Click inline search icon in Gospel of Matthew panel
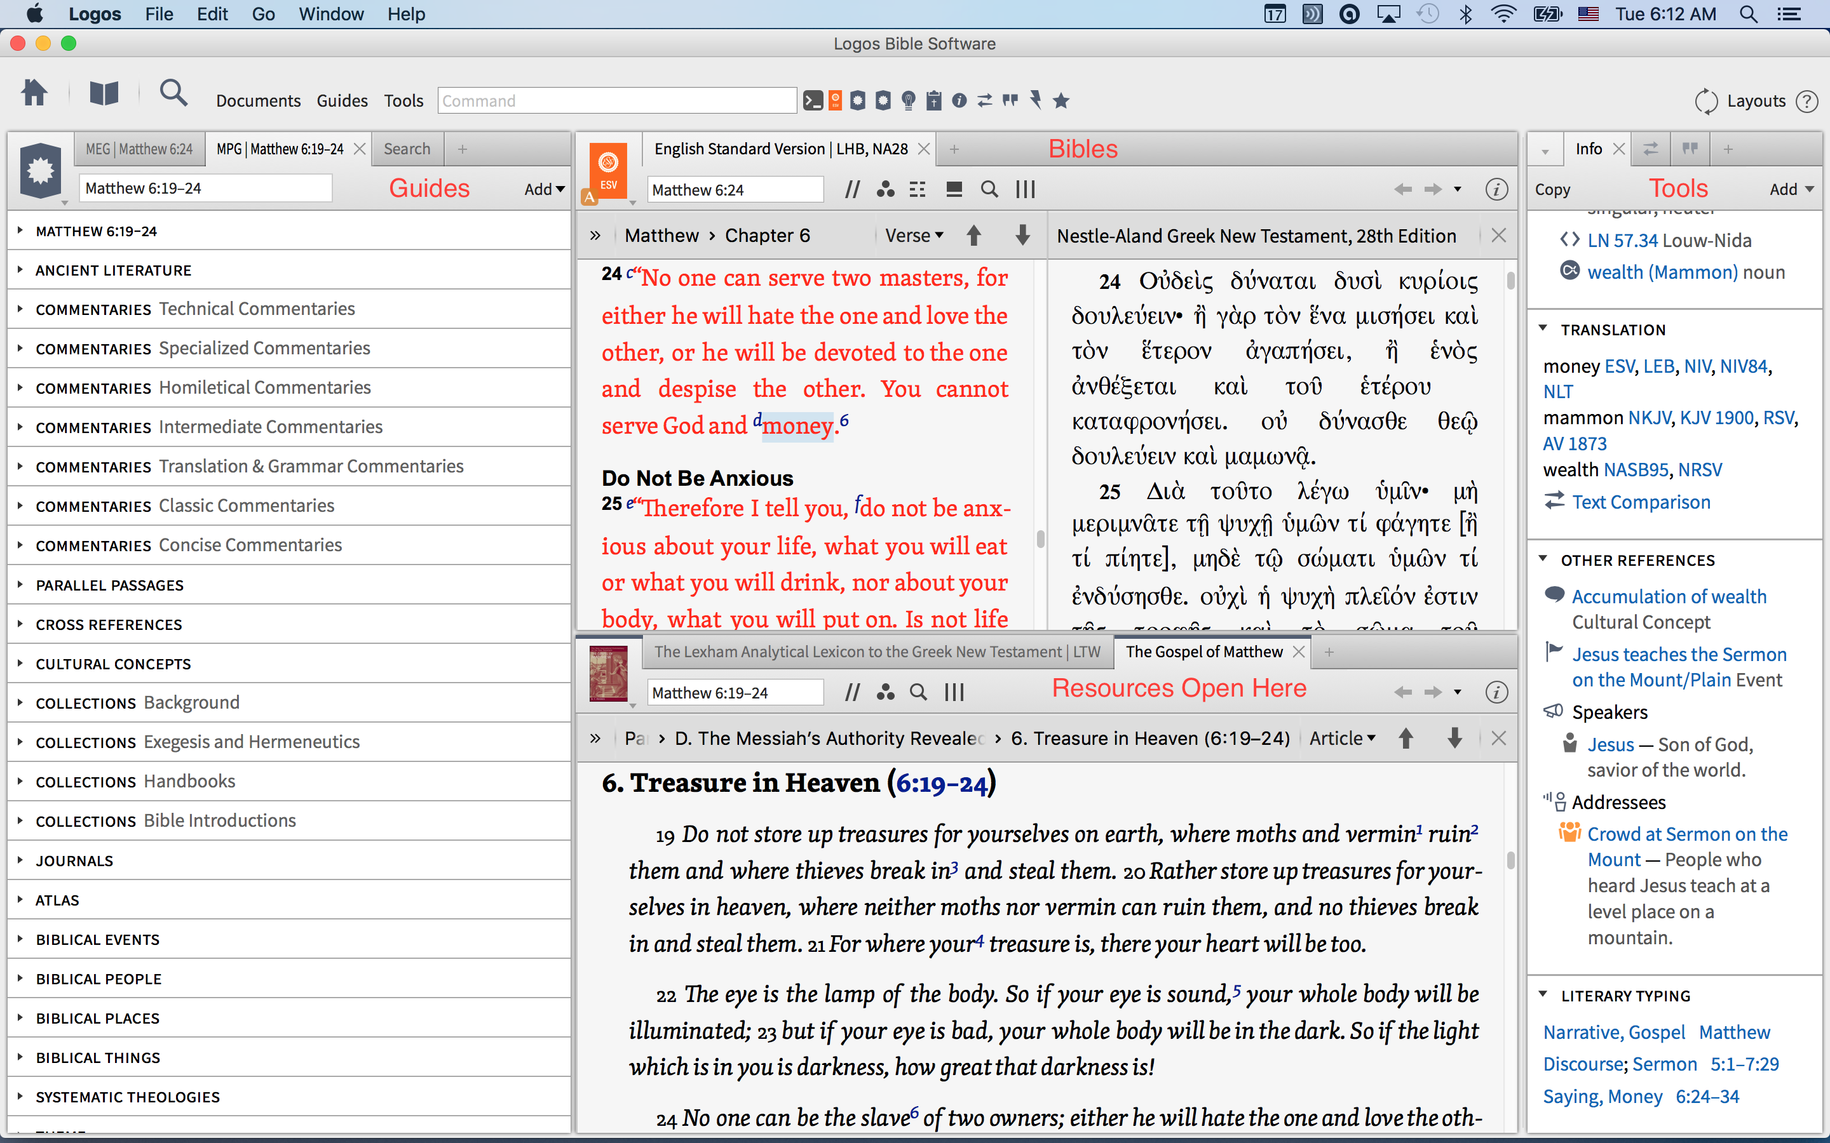1830x1143 pixels. point(918,692)
